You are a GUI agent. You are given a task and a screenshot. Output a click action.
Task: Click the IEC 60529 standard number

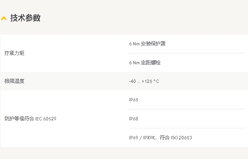(x=46, y=118)
